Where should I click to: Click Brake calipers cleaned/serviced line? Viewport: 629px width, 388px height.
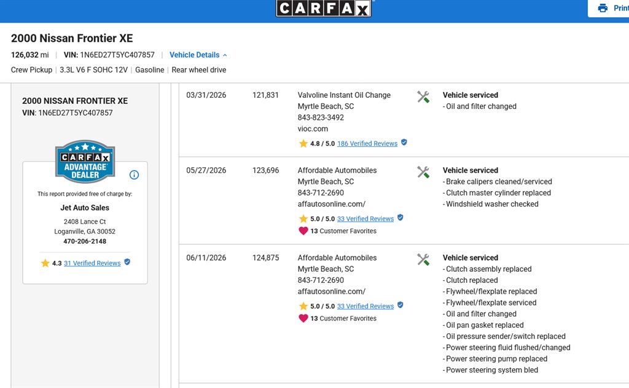pyautogui.click(x=498, y=181)
